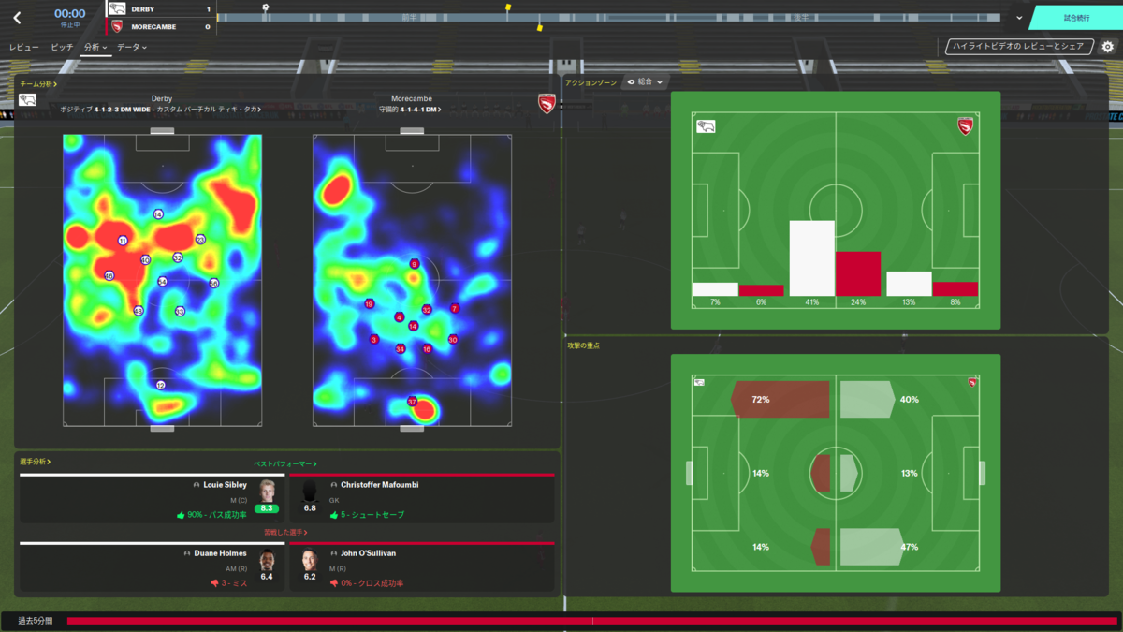The image size is (1123, 632).
Task: Click Christoffer Mafoumbi's silhouette portrait
Action: coord(310,492)
